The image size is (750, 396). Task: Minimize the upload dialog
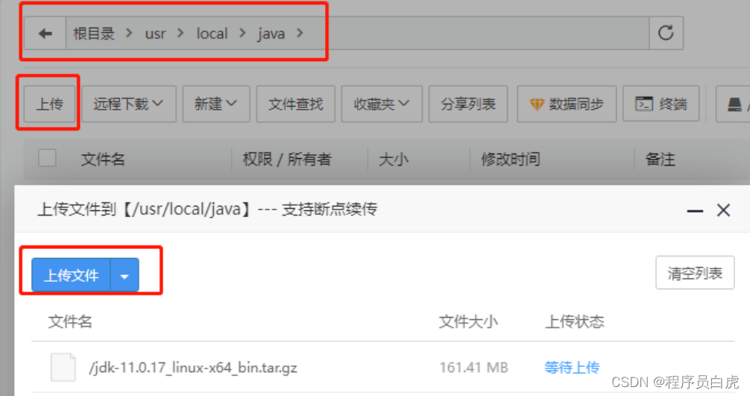point(695,210)
